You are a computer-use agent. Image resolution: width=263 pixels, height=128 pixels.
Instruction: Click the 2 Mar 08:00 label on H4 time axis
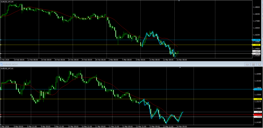click(x=113, y=60)
